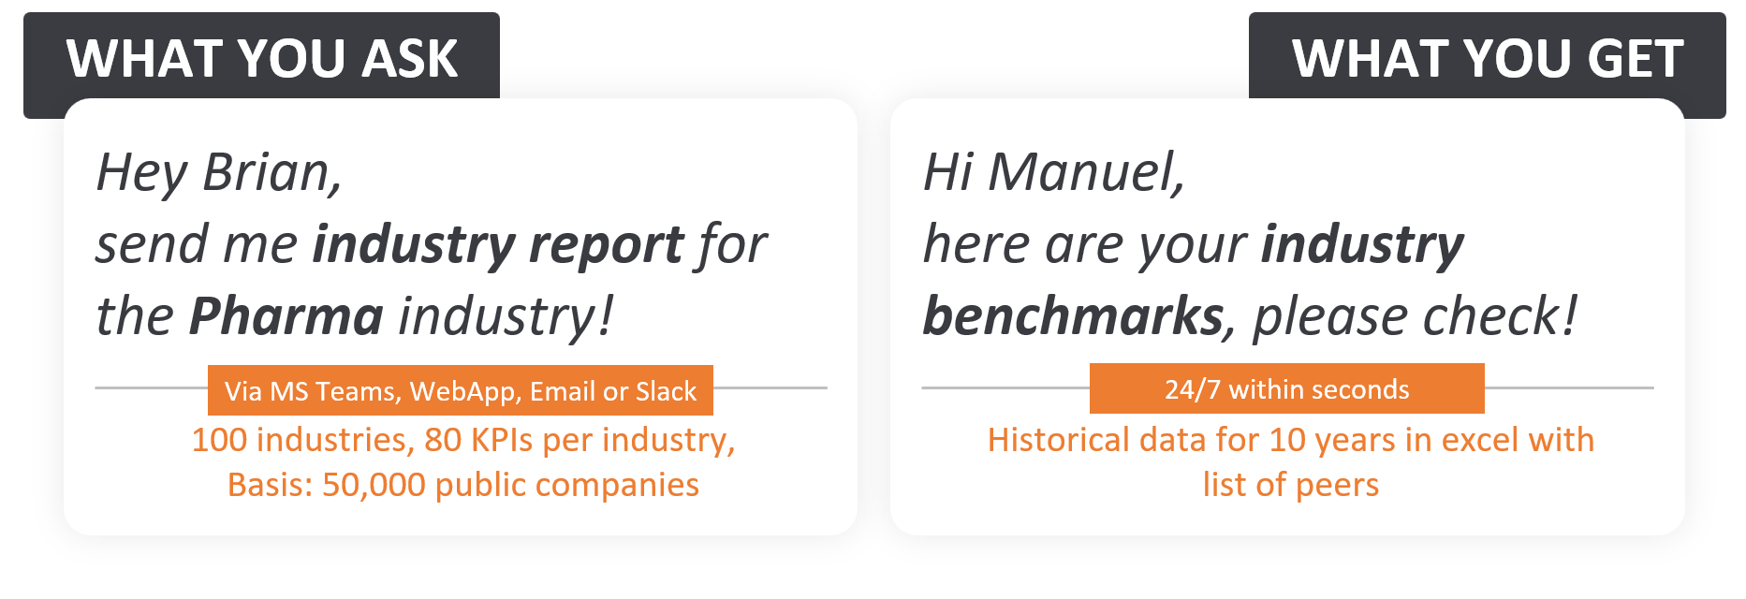Viewport: 1746px width, 599px height.
Task: Click the "Historical data for 10 years in excel with" line
Action: [x=1290, y=440]
